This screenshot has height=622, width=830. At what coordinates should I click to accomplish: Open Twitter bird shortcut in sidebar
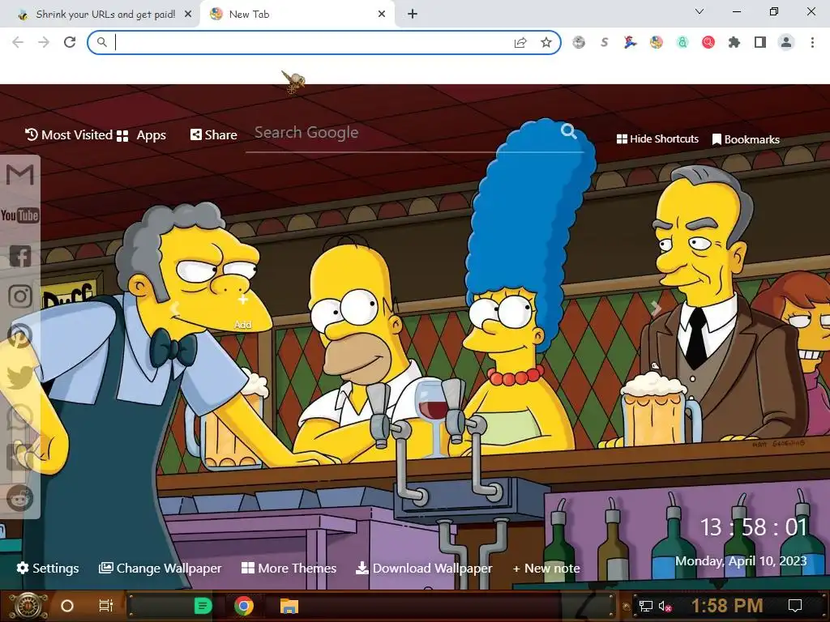coord(20,377)
